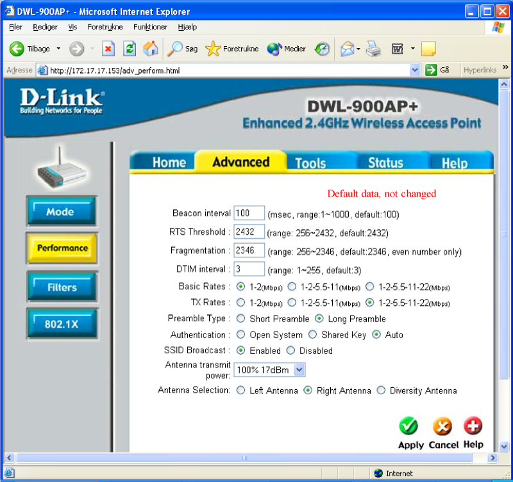Viewport: 513px width, 482px height.
Task: Select TX Rates 1-2-5.5-11 Mbps radio
Action: 292,303
